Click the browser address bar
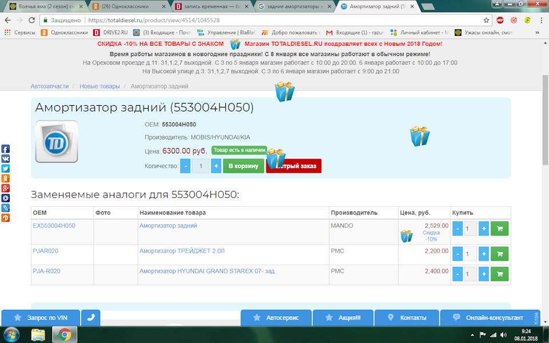 coord(265,21)
